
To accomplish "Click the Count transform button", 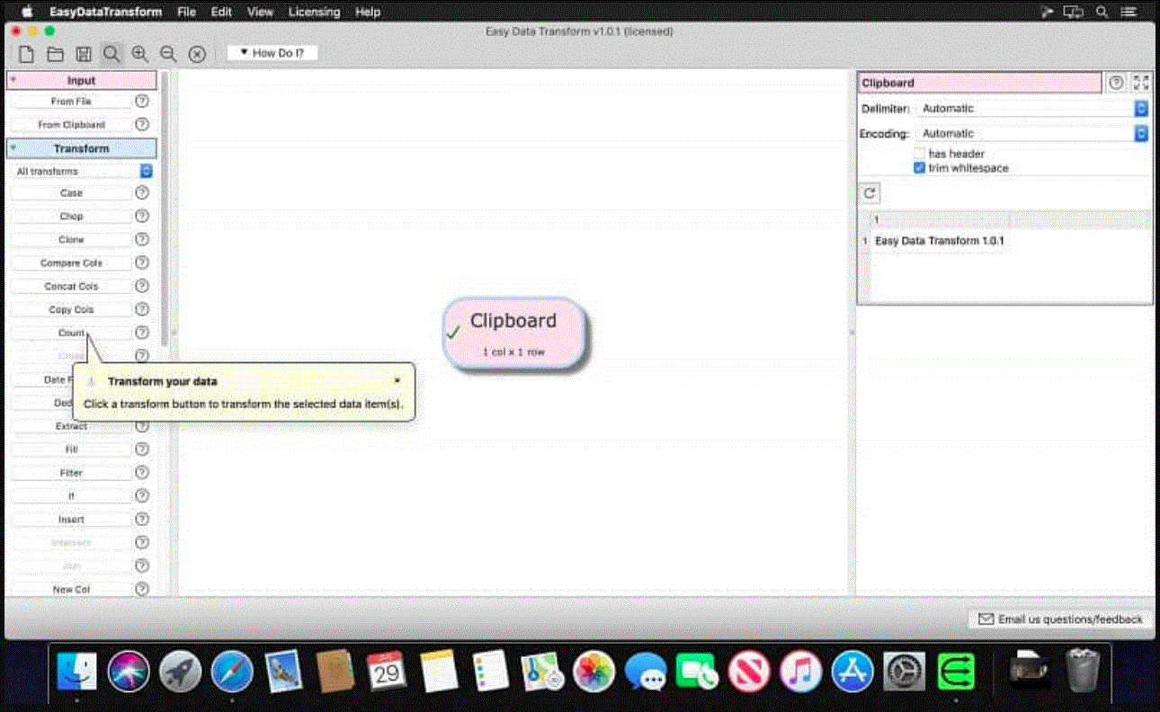I will pyautogui.click(x=71, y=334).
